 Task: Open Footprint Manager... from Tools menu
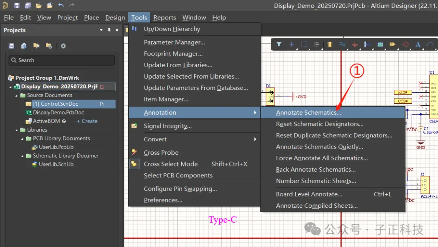click(194, 54)
